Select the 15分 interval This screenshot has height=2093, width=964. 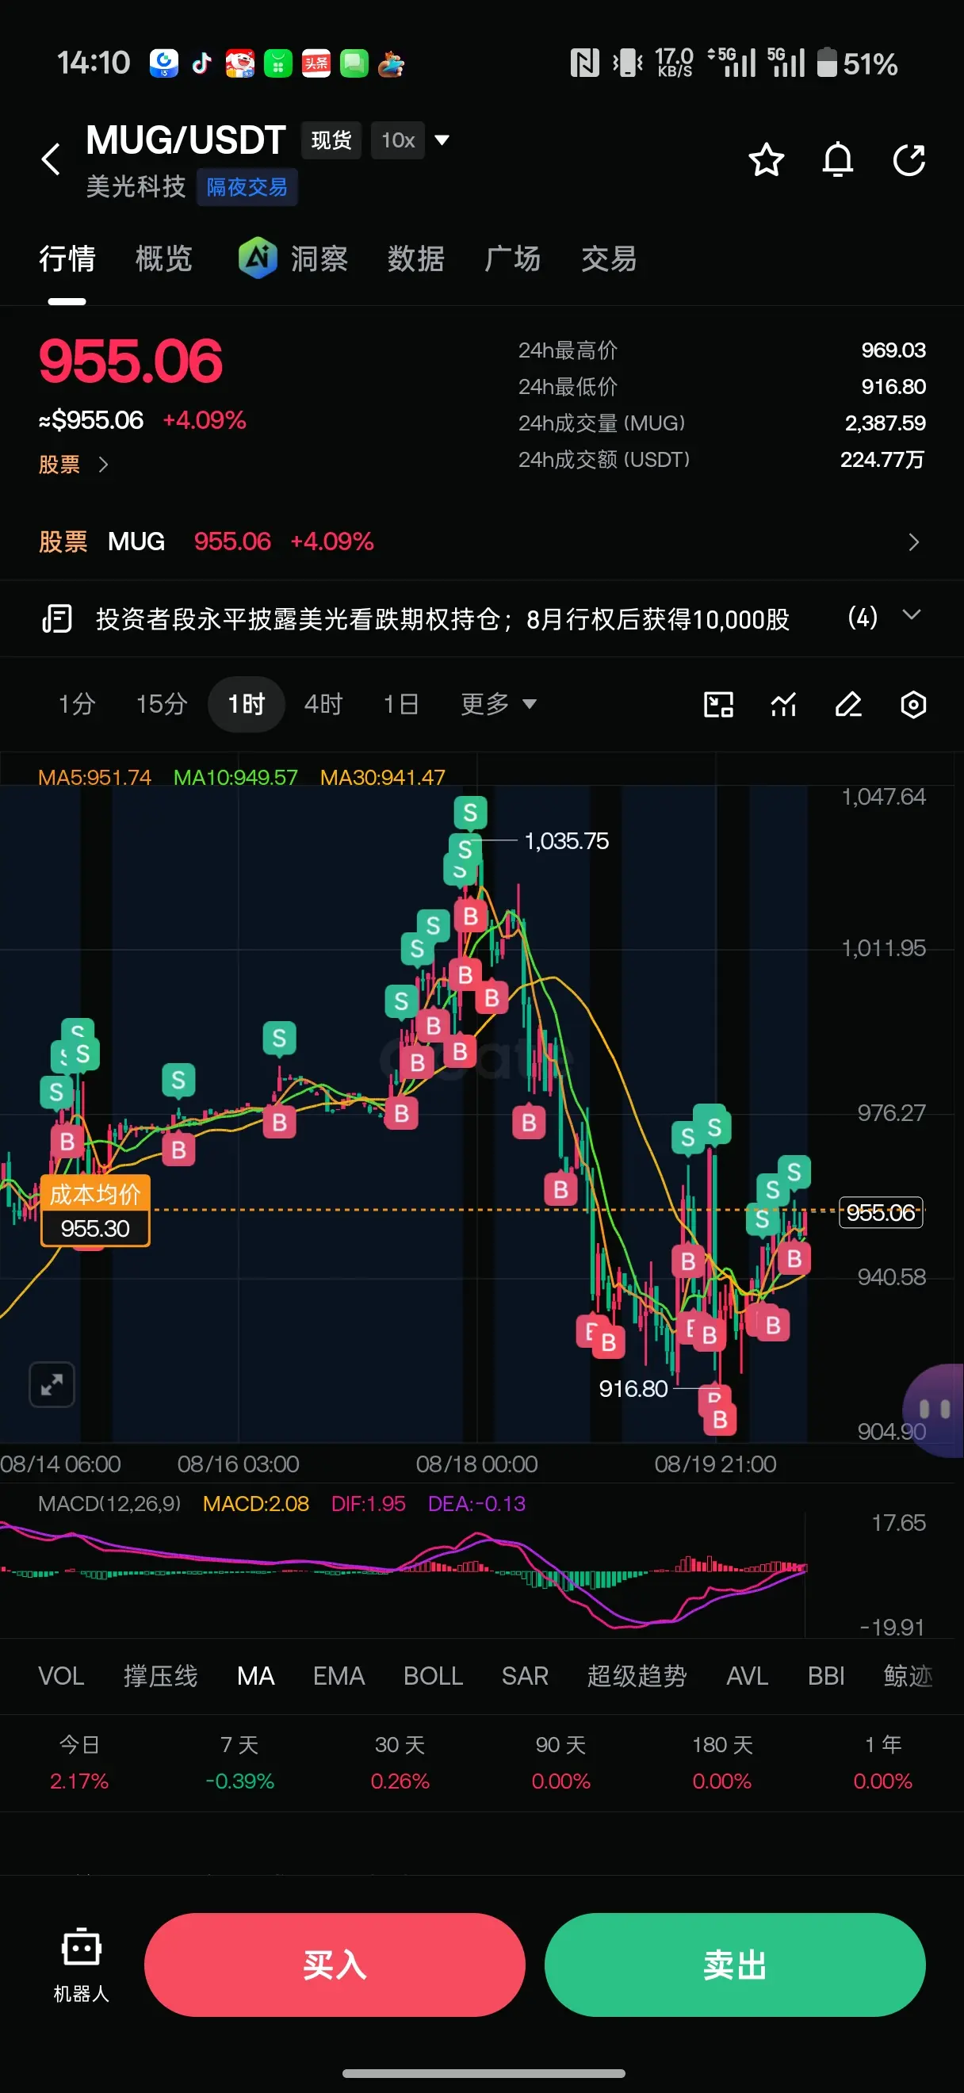click(x=162, y=704)
